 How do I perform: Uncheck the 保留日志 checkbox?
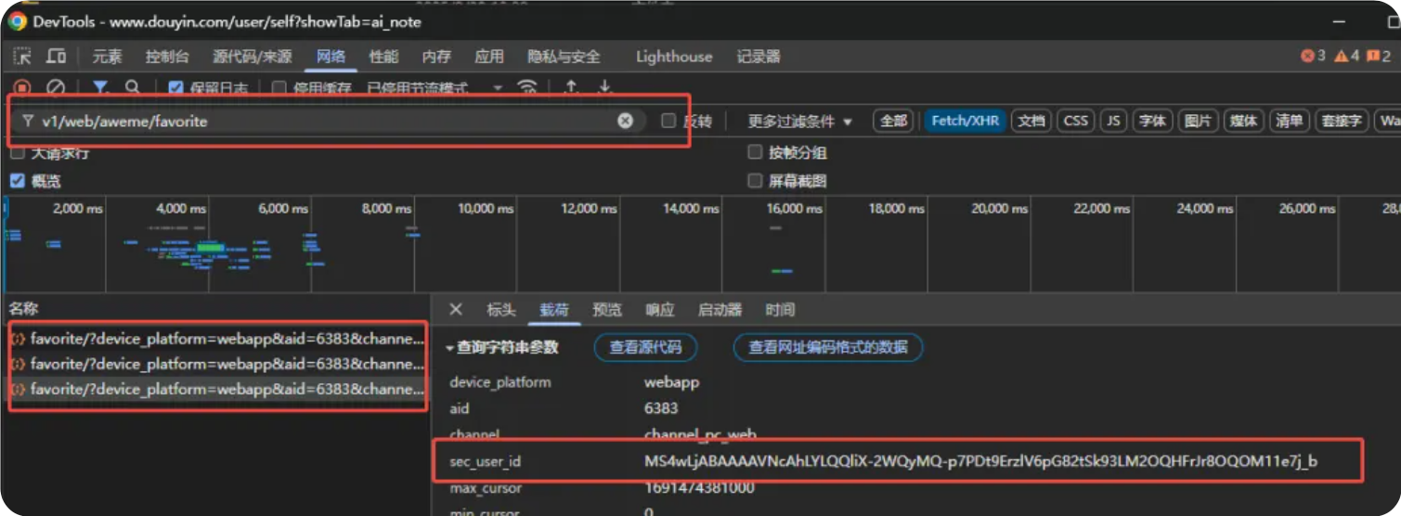175,88
